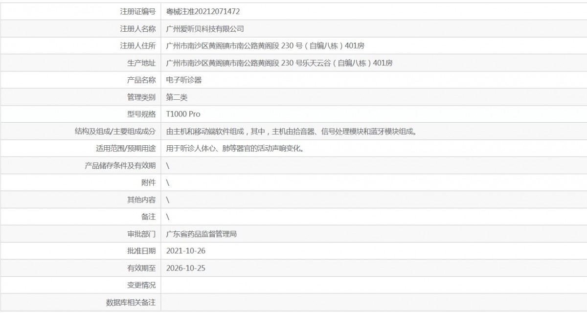Click the backslash value in 备注 row
Screen dimensions: 587x313
[168, 216]
